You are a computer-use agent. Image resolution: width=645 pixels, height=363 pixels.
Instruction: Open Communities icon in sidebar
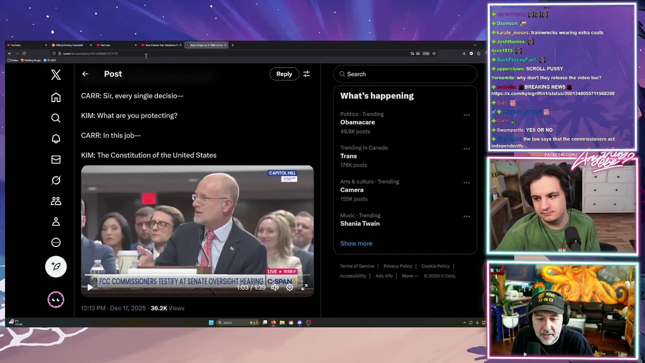(56, 201)
